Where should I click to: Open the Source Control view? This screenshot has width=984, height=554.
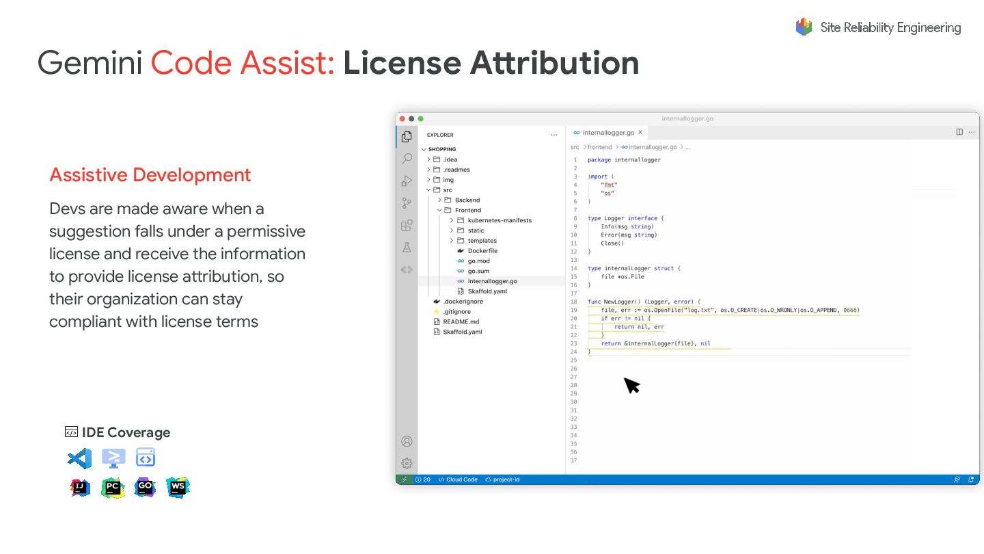407,203
